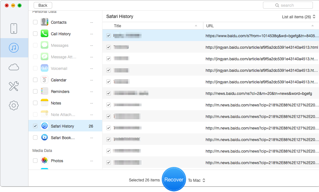Viewport: 319px width, 192px height.
Task: Select URL https://www.baidu.com/s?from=1014538q
Action: pyautogui.click(x=262, y=36)
